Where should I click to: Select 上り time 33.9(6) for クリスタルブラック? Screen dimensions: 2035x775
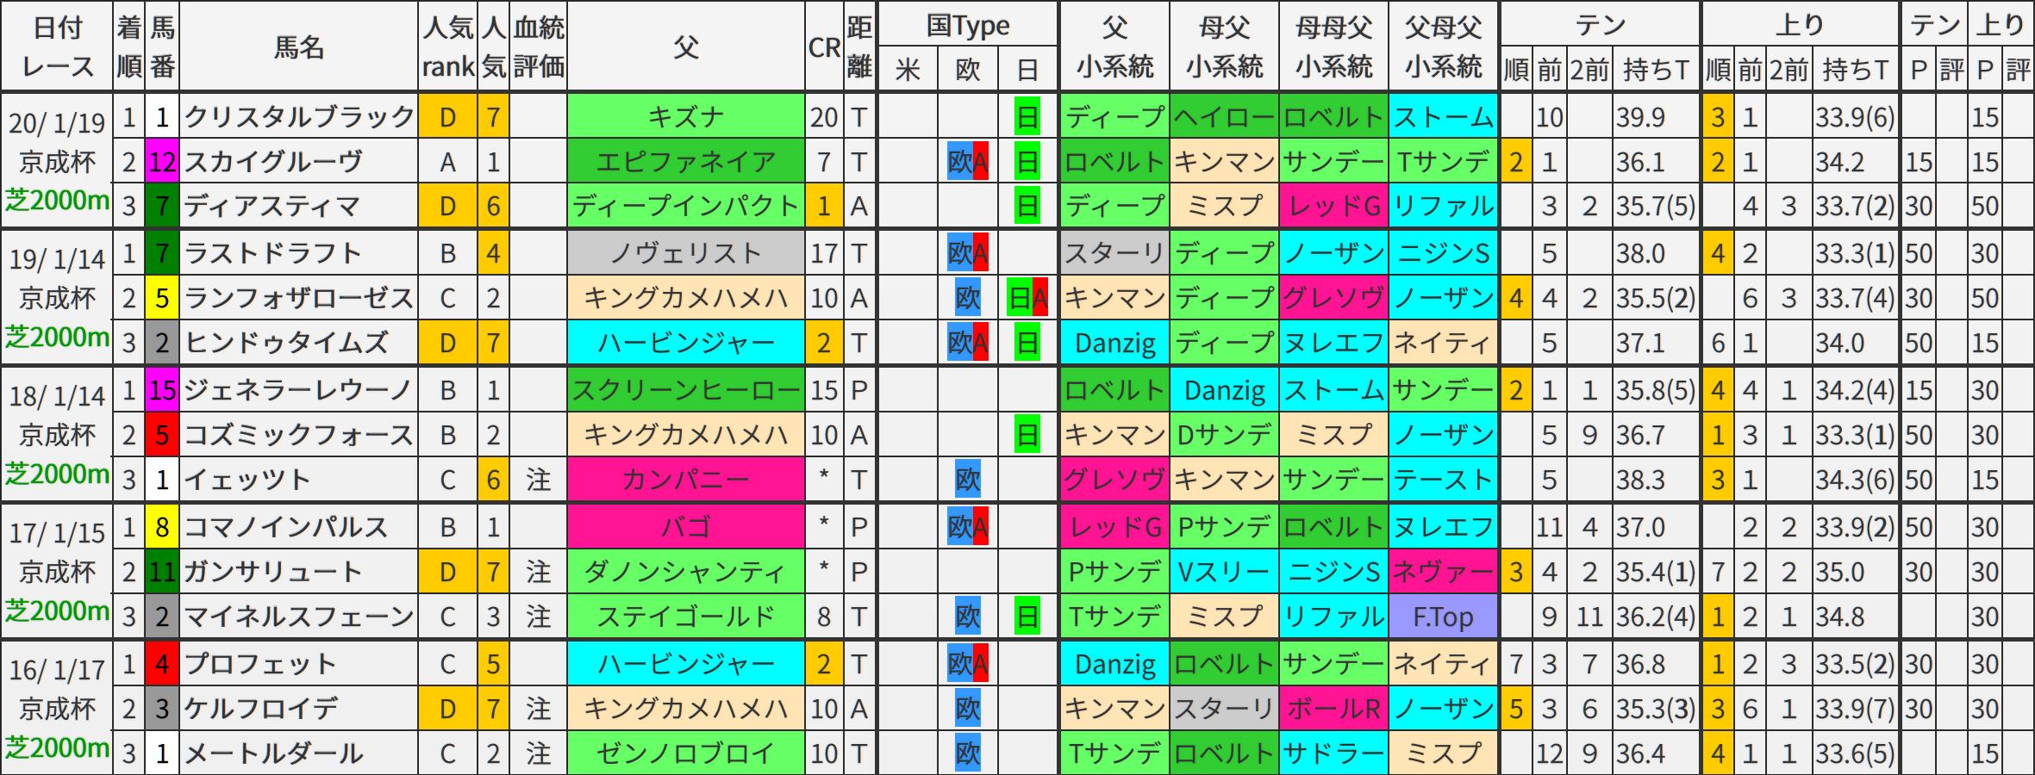[1856, 116]
